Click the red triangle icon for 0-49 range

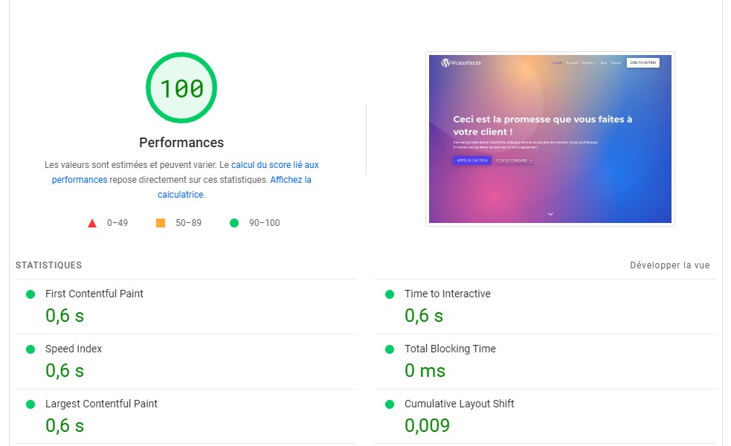click(92, 221)
